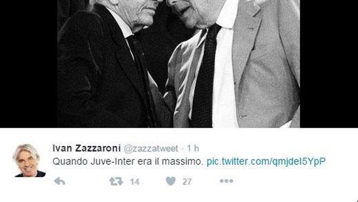Like the tweet with the heart icon
The width and height of the screenshot is (358, 202).
170,181
